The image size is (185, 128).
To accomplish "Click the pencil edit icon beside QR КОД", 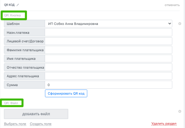I will point(18,5).
